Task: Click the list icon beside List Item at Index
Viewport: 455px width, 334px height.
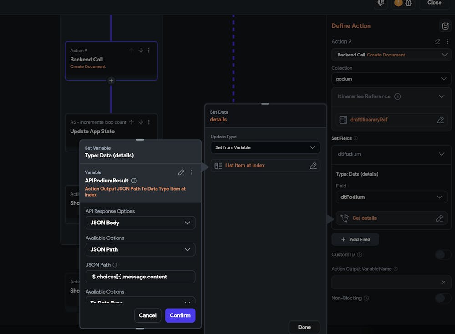Action: [x=218, y=166]
